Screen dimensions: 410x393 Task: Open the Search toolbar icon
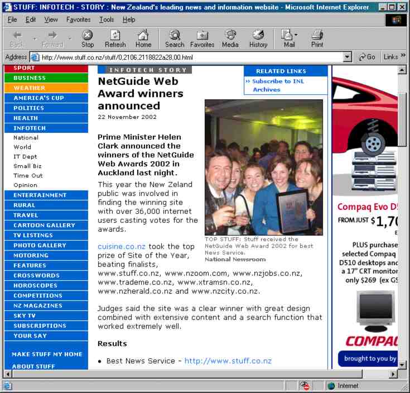(174, 38)
